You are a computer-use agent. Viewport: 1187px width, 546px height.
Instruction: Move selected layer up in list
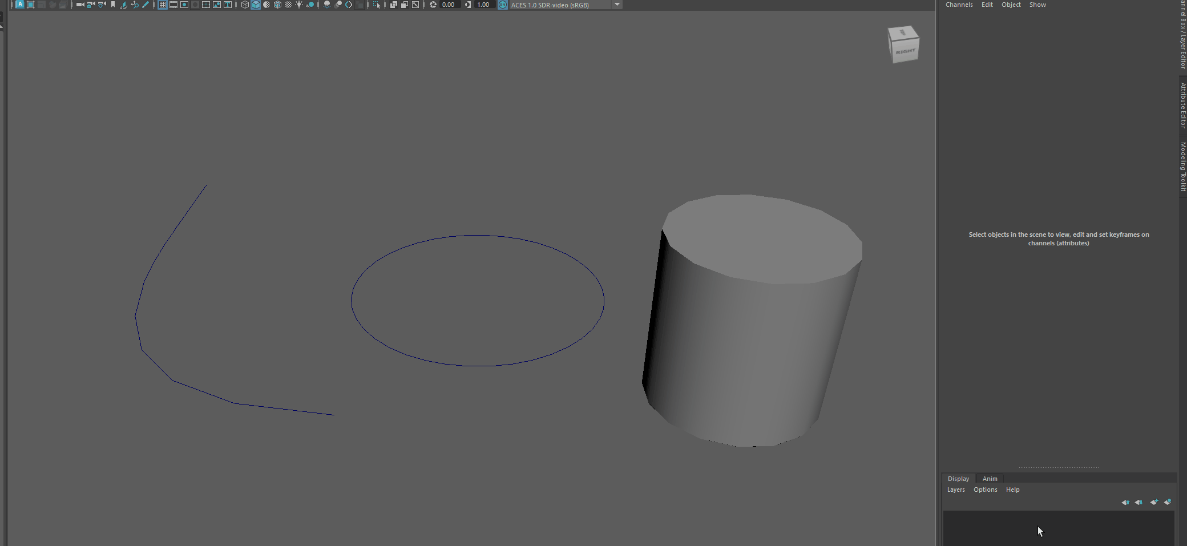[x=1125, y=502]
